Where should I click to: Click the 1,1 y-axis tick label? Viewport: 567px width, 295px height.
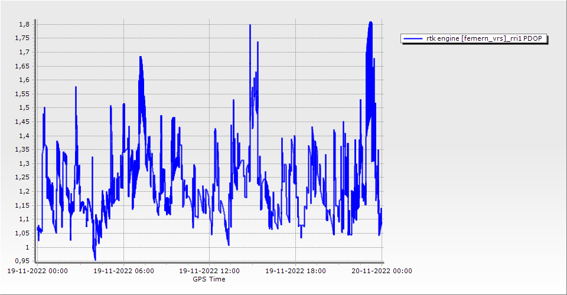pyautogui.click(x=24, y=219)
